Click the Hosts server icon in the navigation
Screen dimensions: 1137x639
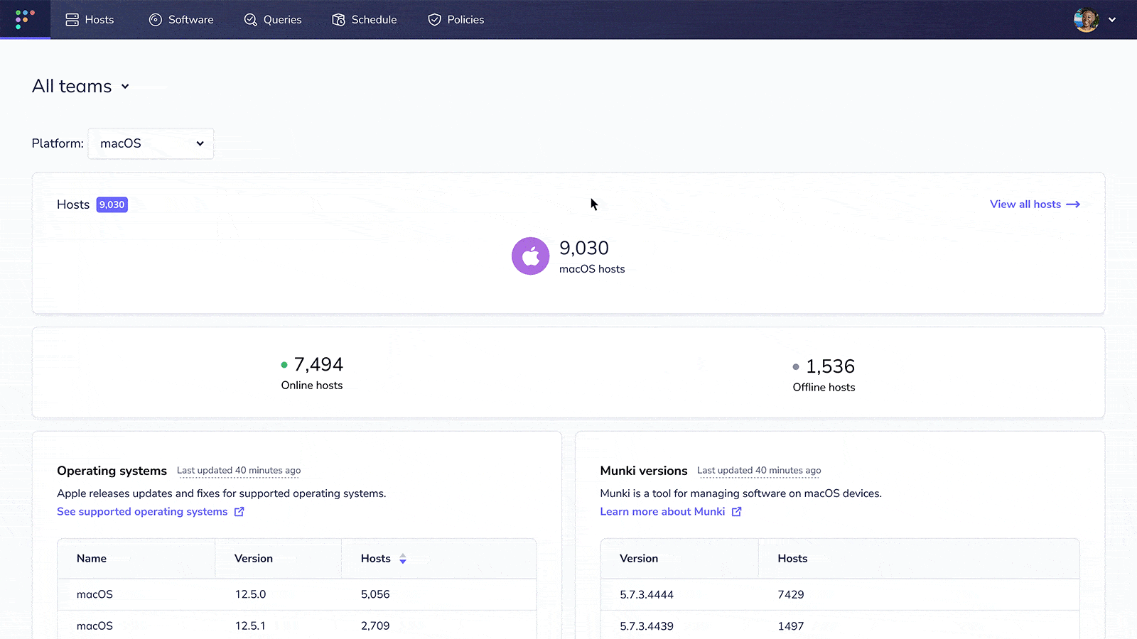(x=72, y=20)
